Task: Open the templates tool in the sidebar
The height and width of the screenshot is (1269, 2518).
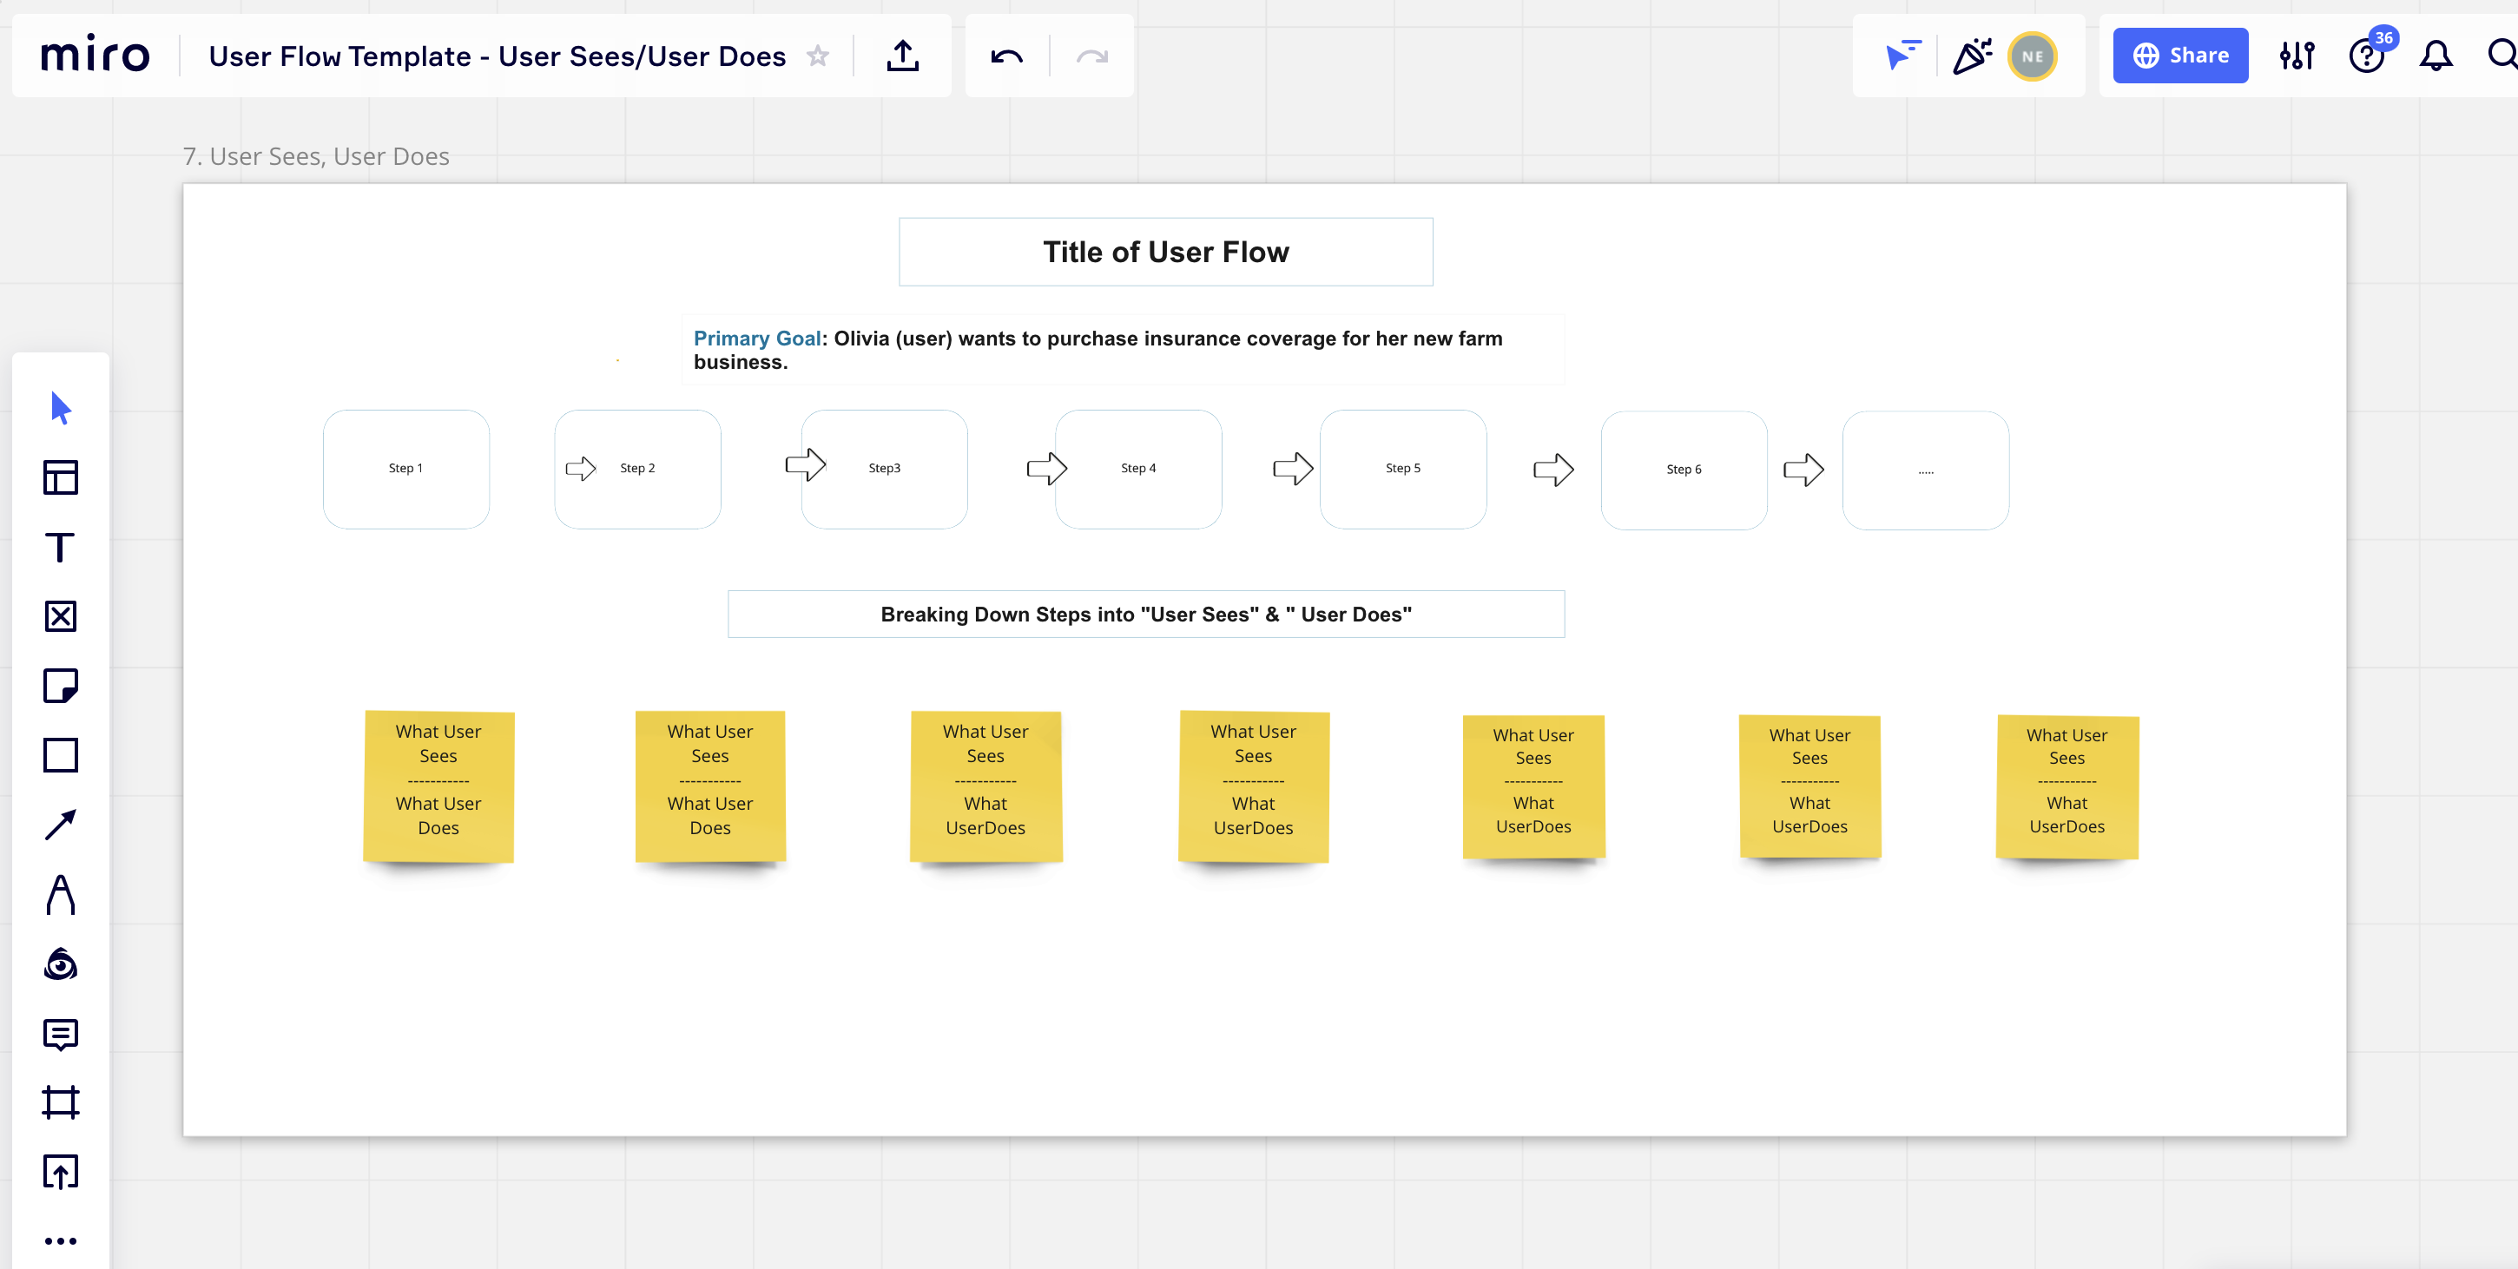Action: tap(61, 477)
